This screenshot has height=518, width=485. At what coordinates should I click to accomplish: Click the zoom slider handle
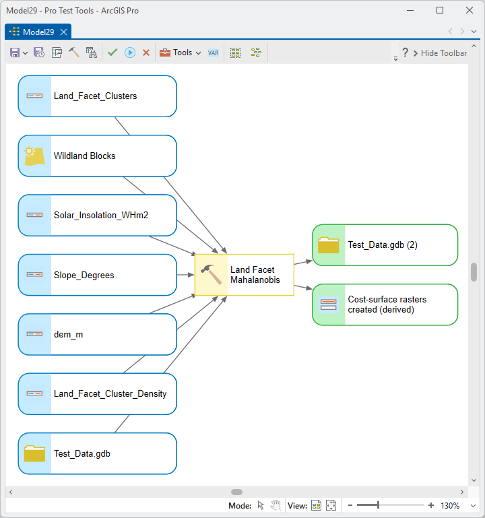pyautogui.click(x=379, y=505)
